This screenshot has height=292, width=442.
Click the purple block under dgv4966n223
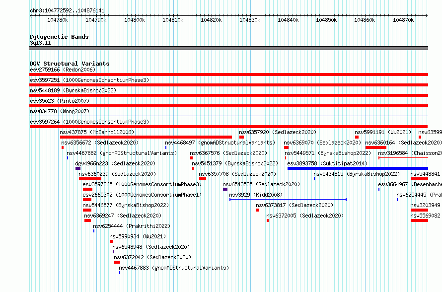pos(78,168)
